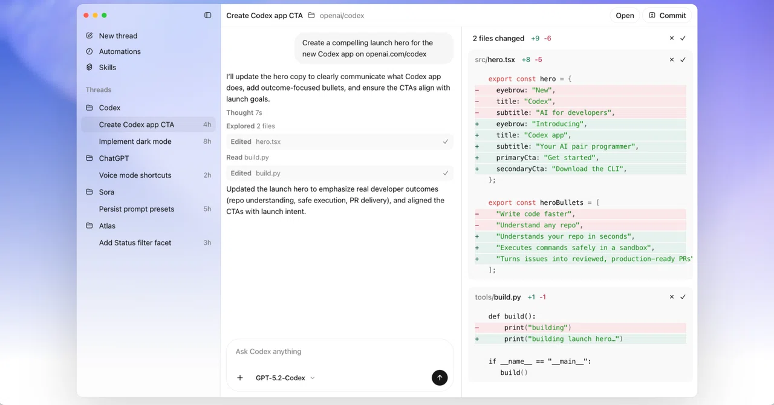The height and width of the screenshot is (405, 774).
Task: Click the New thread compose icon
Action: (89, 36)
